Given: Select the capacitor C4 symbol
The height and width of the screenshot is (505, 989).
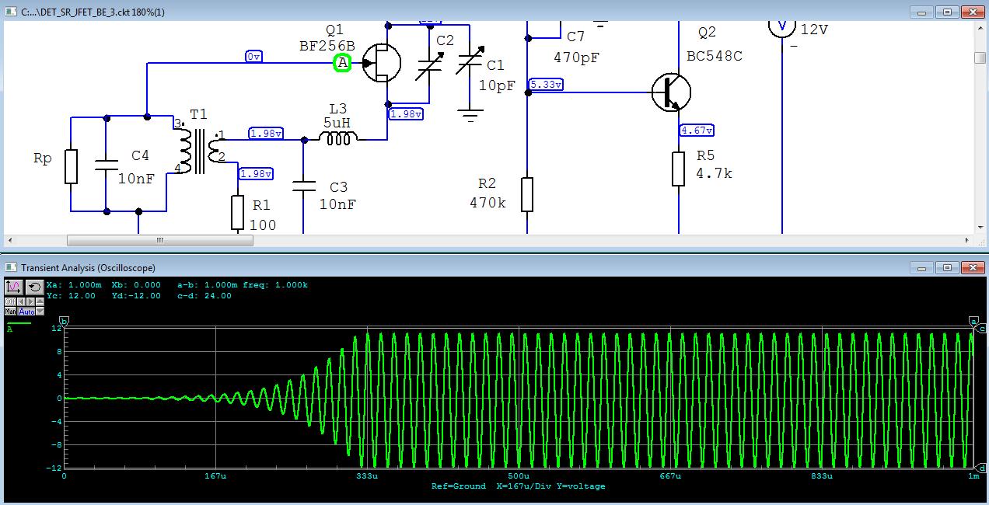Looking at the screenshot, I should [107, 165].
